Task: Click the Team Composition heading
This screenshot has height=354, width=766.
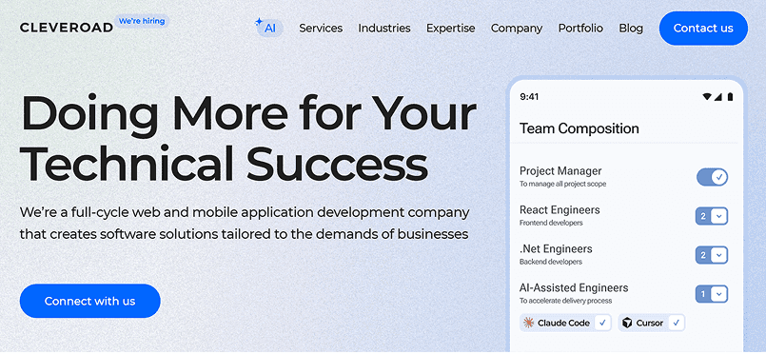Action: click(579, 128)
